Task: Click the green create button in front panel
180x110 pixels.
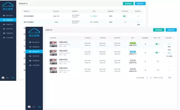Action: (x=159, y=30)
